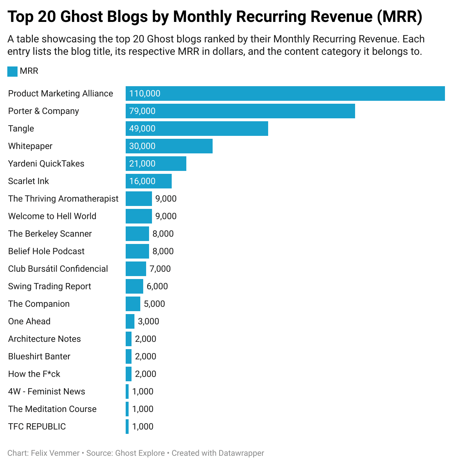This screenshot has height=466, width=453.
Task: Select the Porter & Company 79,000 bar
Action: coord(240,111)
